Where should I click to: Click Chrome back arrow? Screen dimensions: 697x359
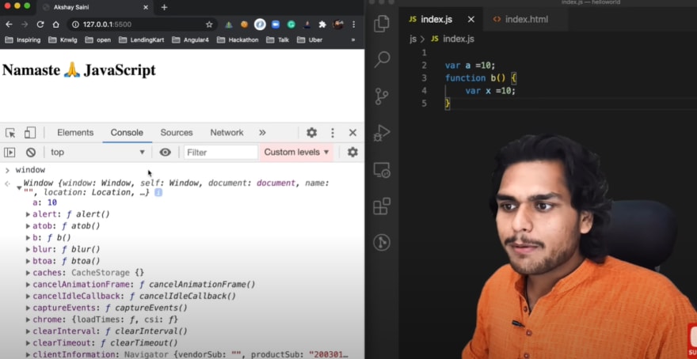9,25
